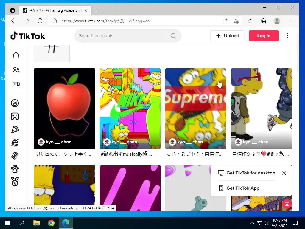The width and height of the screenshot is (305, 229).
Task: Close the Hashtag Videos tab
Action: (86, 10)
